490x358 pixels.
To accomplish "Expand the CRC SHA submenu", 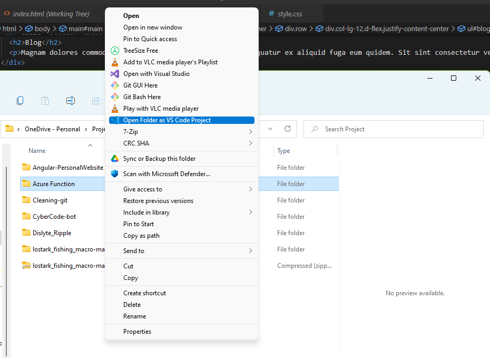I will click(250, 143).
